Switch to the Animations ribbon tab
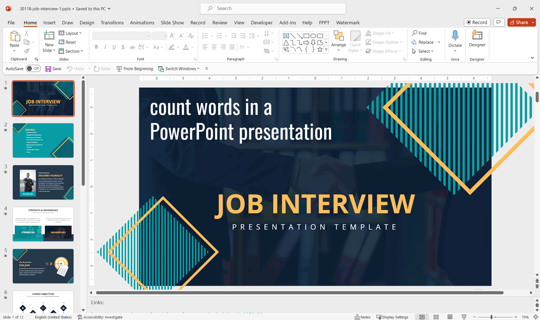Image resolution: width=540 pixels, height=320 pixels. click(x=142, y=23)
